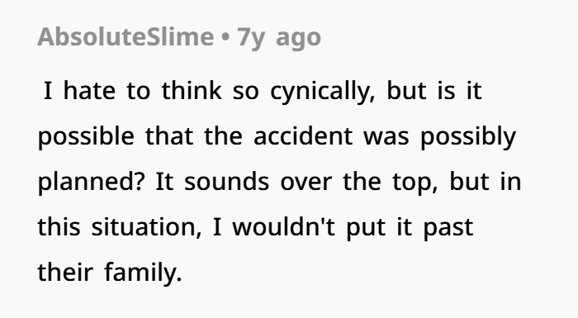Image resolution: width=578 pixels, height=318 pixels.
Task: Open the AbsoluteSlime user profile
Action: pos(126,37)
